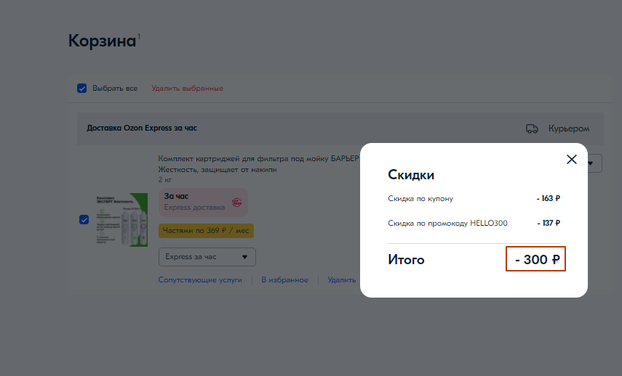Toggle the Выбрать все checkbox
This screenshot has height=376, width=622.
pyautogui.click(x=81, y=89)
